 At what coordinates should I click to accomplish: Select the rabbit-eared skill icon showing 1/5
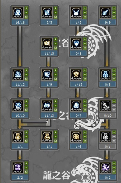click(76, 12)
